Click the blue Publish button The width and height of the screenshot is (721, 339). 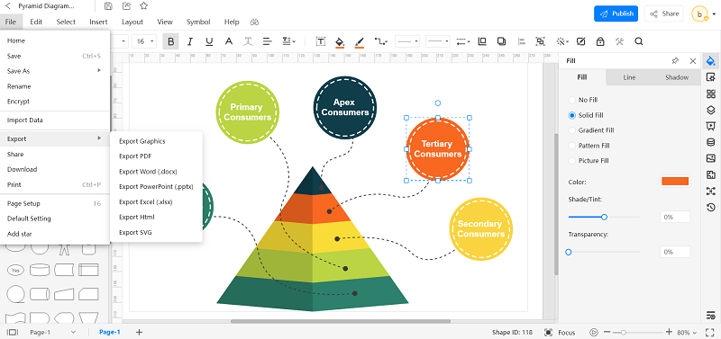pos(616,13)
